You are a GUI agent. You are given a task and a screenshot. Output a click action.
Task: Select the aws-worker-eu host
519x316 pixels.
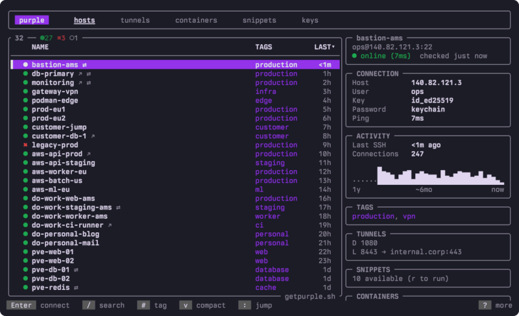[x=175, y=172]
